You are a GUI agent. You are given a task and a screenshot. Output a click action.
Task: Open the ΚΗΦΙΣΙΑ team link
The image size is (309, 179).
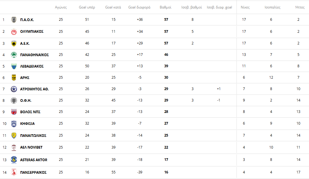[27, 123]
